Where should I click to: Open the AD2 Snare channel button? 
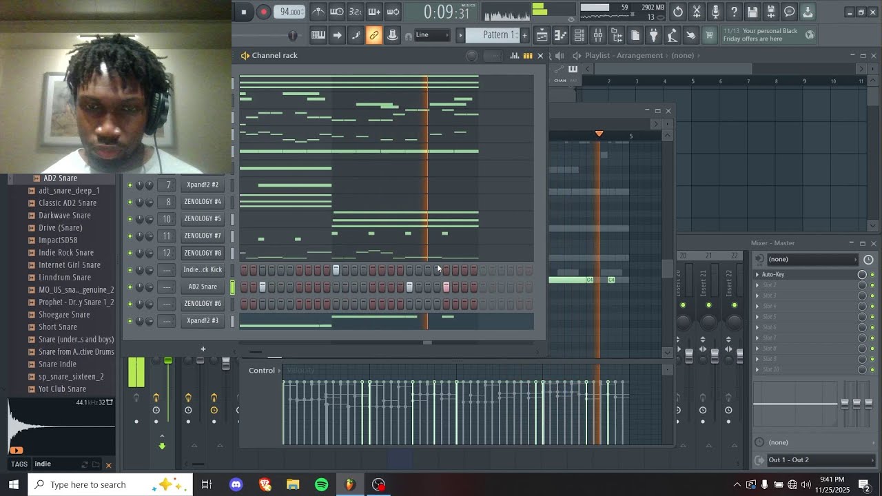point(203,287)
